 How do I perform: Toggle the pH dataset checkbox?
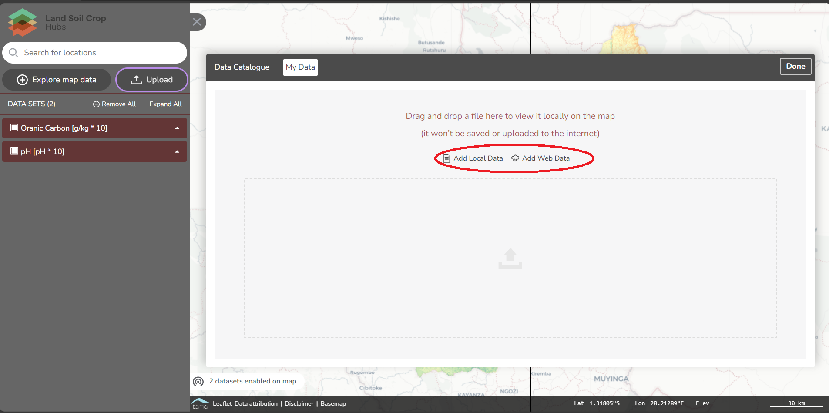tap(14, 151)
